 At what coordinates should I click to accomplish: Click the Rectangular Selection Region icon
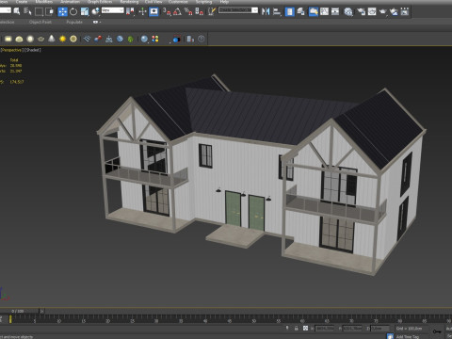click(39, 12)
